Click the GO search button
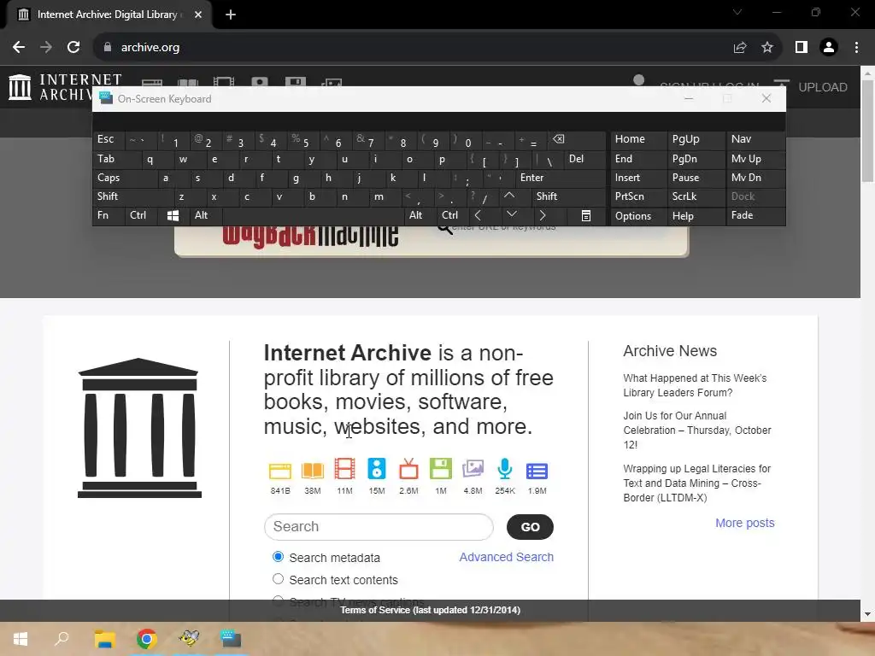This screenshot has height=656, width=875. (x=530, y=526)
